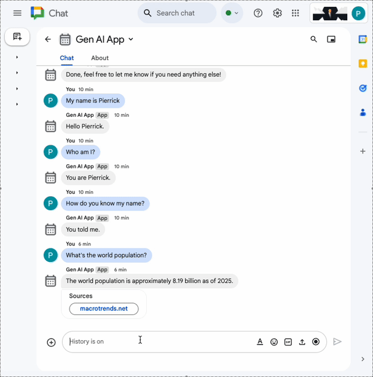
Task: Click the upload file icon
Action: click(x=302, y=342)
